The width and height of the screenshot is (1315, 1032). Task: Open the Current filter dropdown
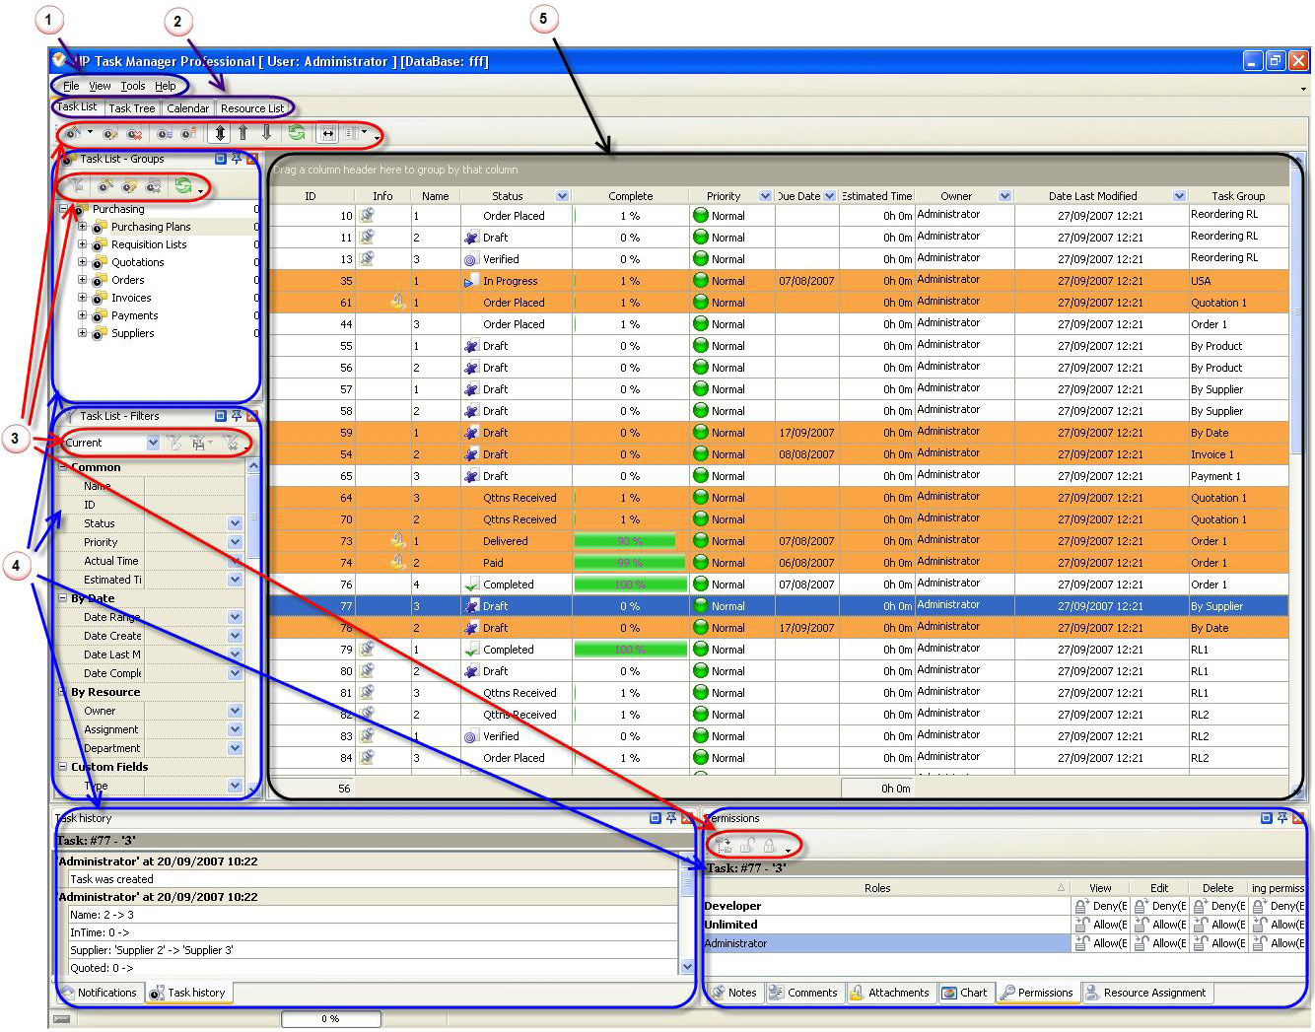click(x=153, y=443)
